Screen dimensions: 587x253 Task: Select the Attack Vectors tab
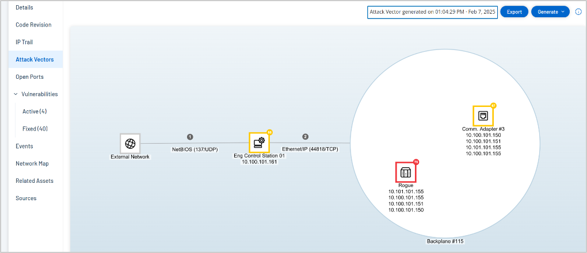(x=35, y=59)
